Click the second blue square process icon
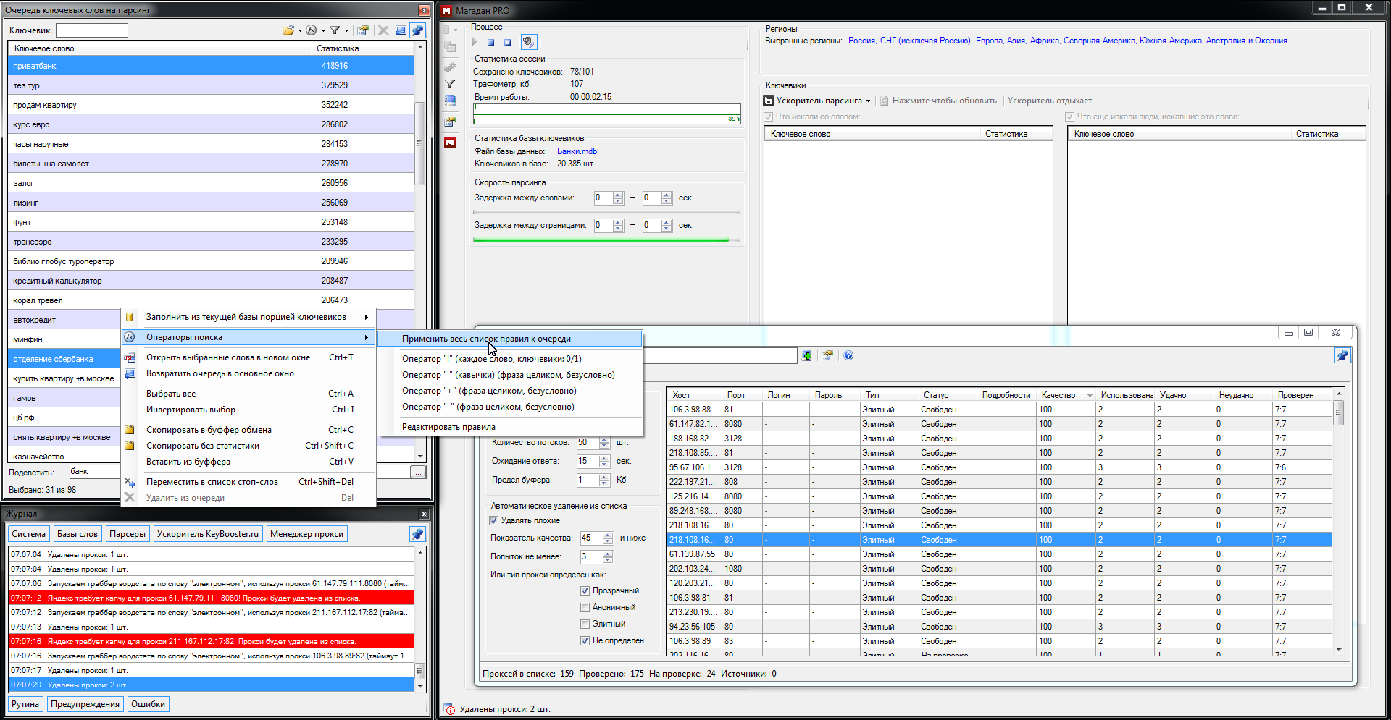The height and width of the screenshot is (720, 1391). 507,42
